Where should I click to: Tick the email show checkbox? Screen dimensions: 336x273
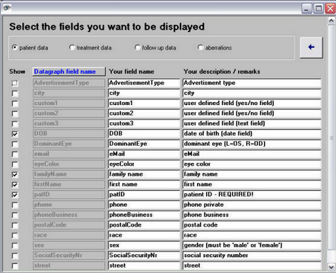pyautogui.click(x=15, y=154)
